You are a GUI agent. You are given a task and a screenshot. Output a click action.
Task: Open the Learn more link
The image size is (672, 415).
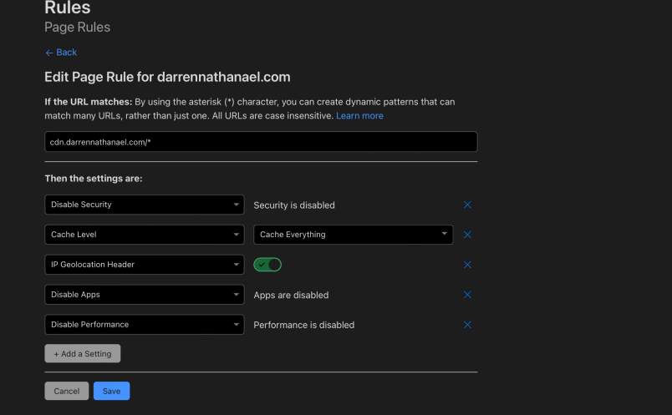pos(359,116)
